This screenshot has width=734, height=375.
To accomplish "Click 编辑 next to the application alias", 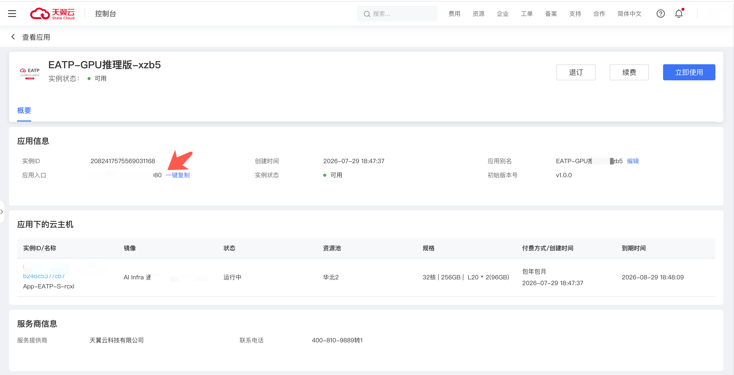I will [633, 161].
